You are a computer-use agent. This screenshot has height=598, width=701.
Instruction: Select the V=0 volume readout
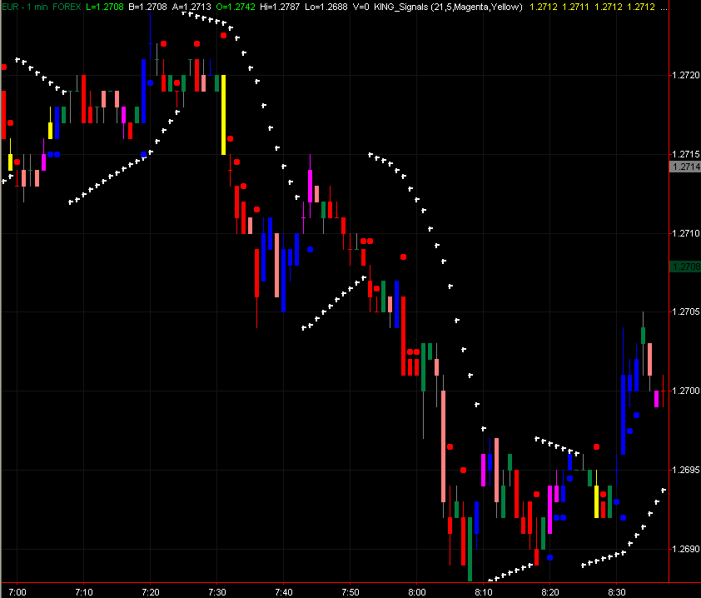360,7
